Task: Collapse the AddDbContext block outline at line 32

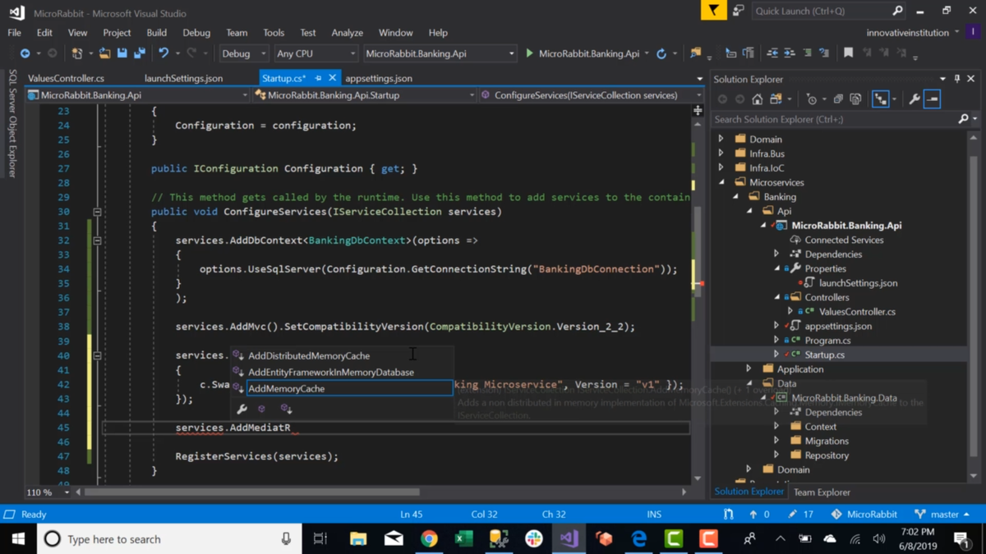Action: click(x=97, y=240)
